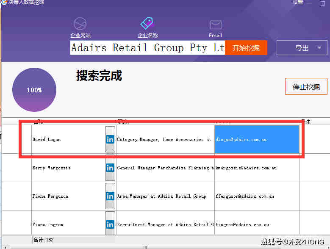Open the 设置 settings menu
This screenshot has height=249, width=330.
(x=298, y=2)
